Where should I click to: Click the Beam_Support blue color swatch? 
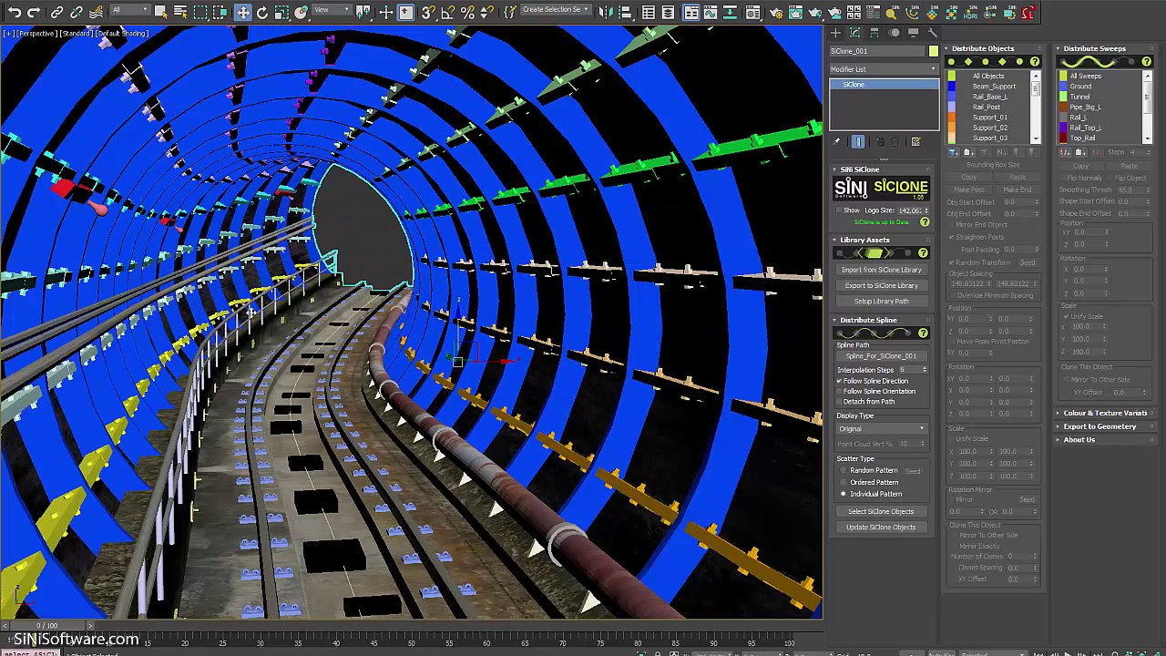(952, 87)
